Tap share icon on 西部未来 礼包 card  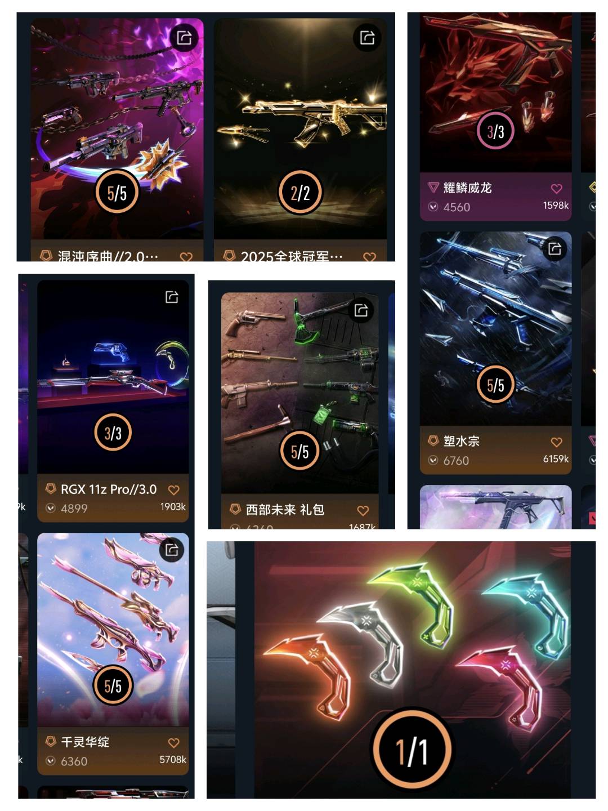coord(361,310)
